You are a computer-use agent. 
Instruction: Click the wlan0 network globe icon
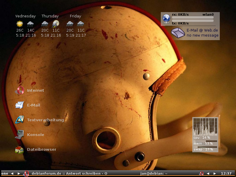coord(166,19)
